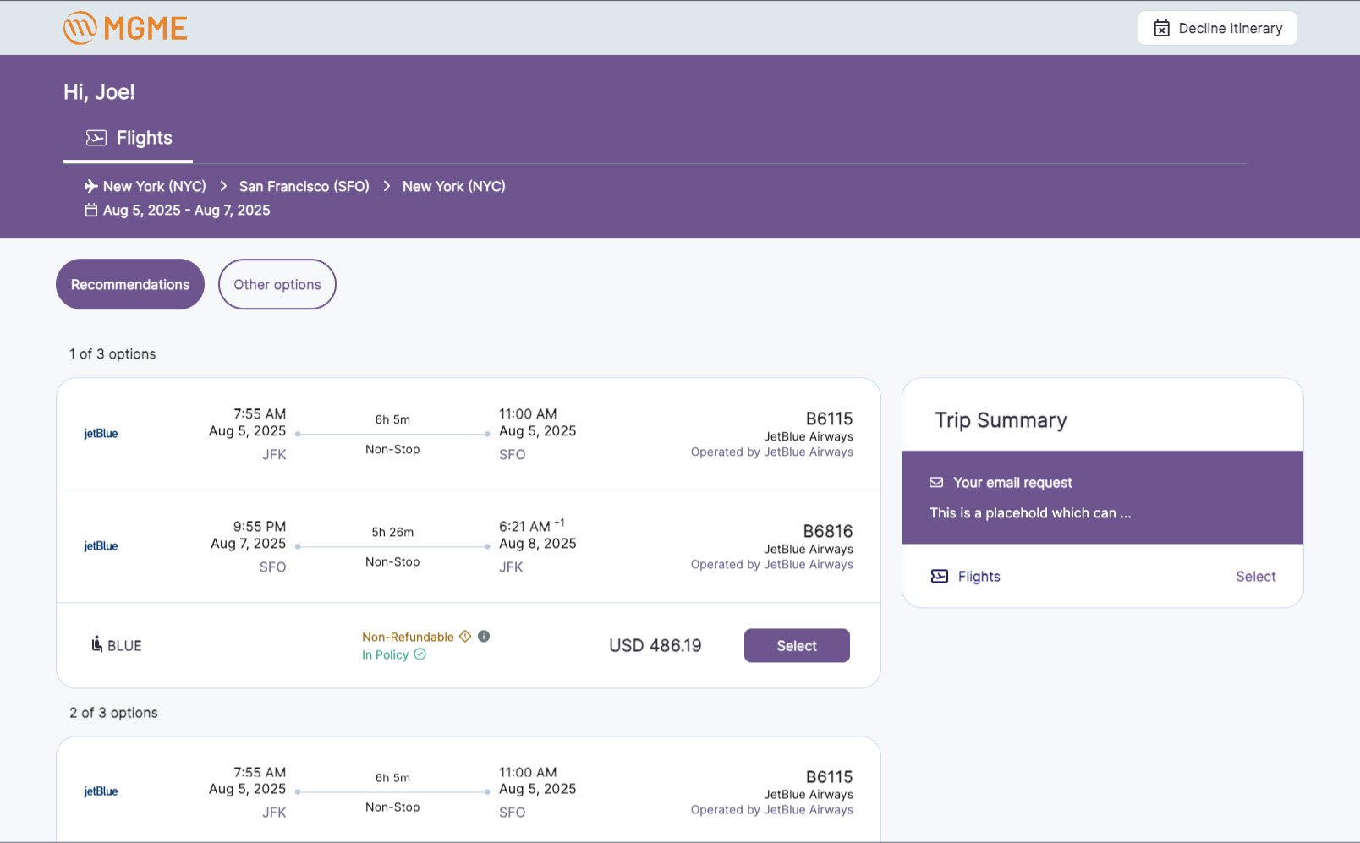The image size is (1360, 843).
Task: Click '9:55 PM' departure time
Action: coord(260,526)
